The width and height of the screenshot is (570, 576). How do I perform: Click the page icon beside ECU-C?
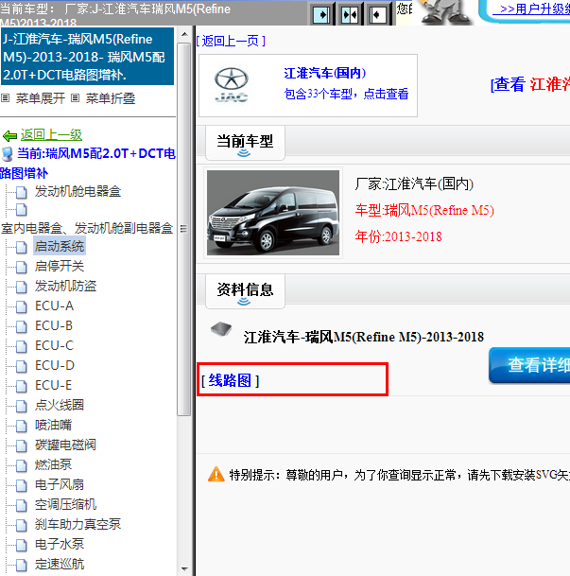click(x=22, y=346)
